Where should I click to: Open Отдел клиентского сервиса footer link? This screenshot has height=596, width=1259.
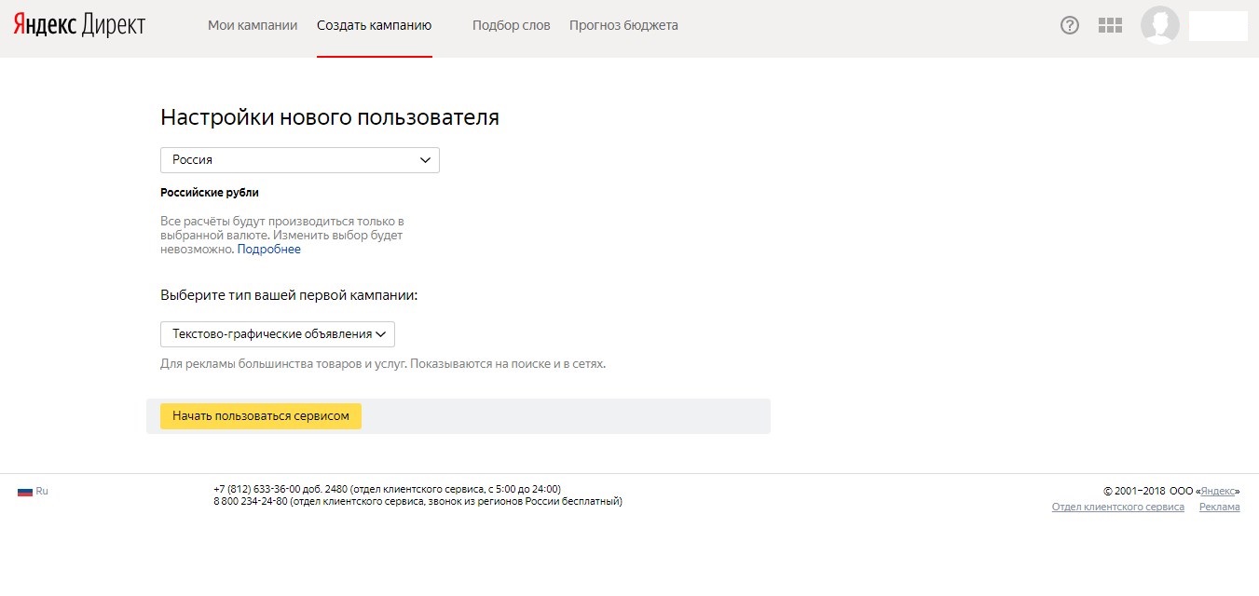click(x=1118, y=508)
